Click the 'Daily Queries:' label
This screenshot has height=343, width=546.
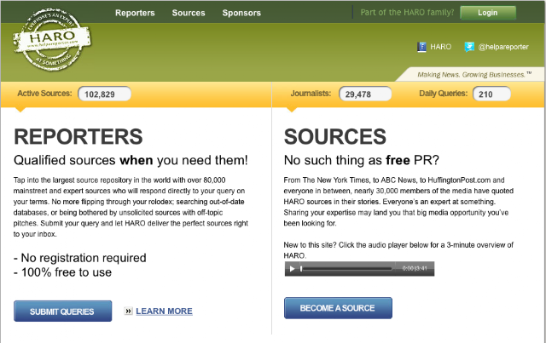point(444,94)
